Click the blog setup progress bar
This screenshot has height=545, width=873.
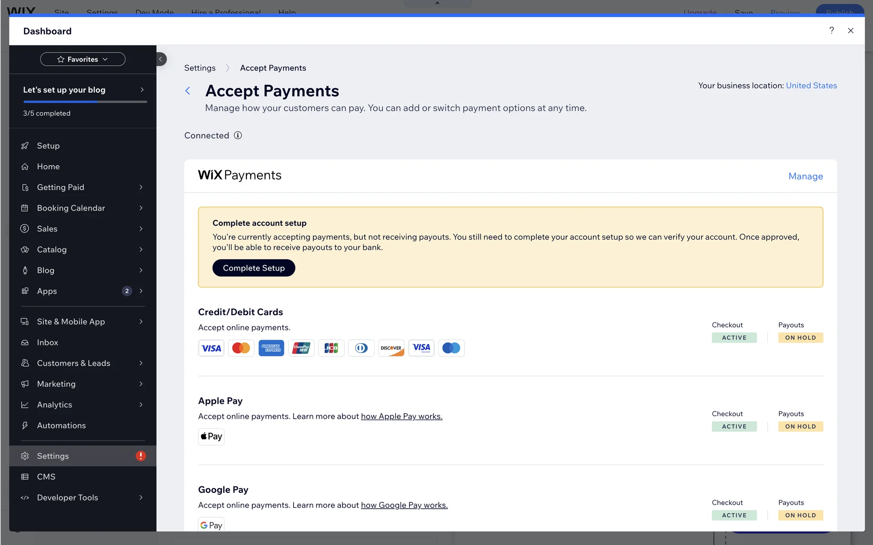tap(85, 102)
